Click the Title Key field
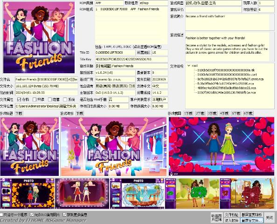Screen dimensions: 277x224 click(132, 59)
